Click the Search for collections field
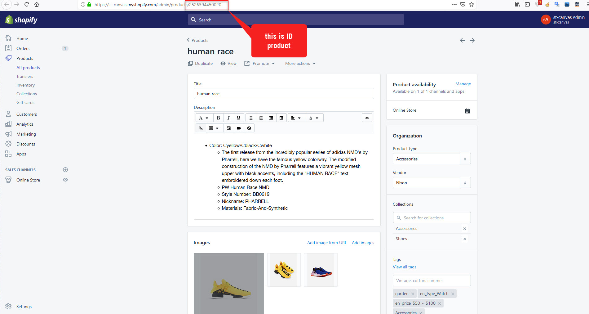Viewport: 589px width, 314px height. click(x=432, y=218)
